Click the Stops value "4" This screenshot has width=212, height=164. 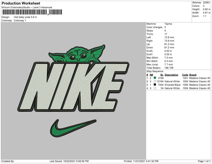point(165,30)
